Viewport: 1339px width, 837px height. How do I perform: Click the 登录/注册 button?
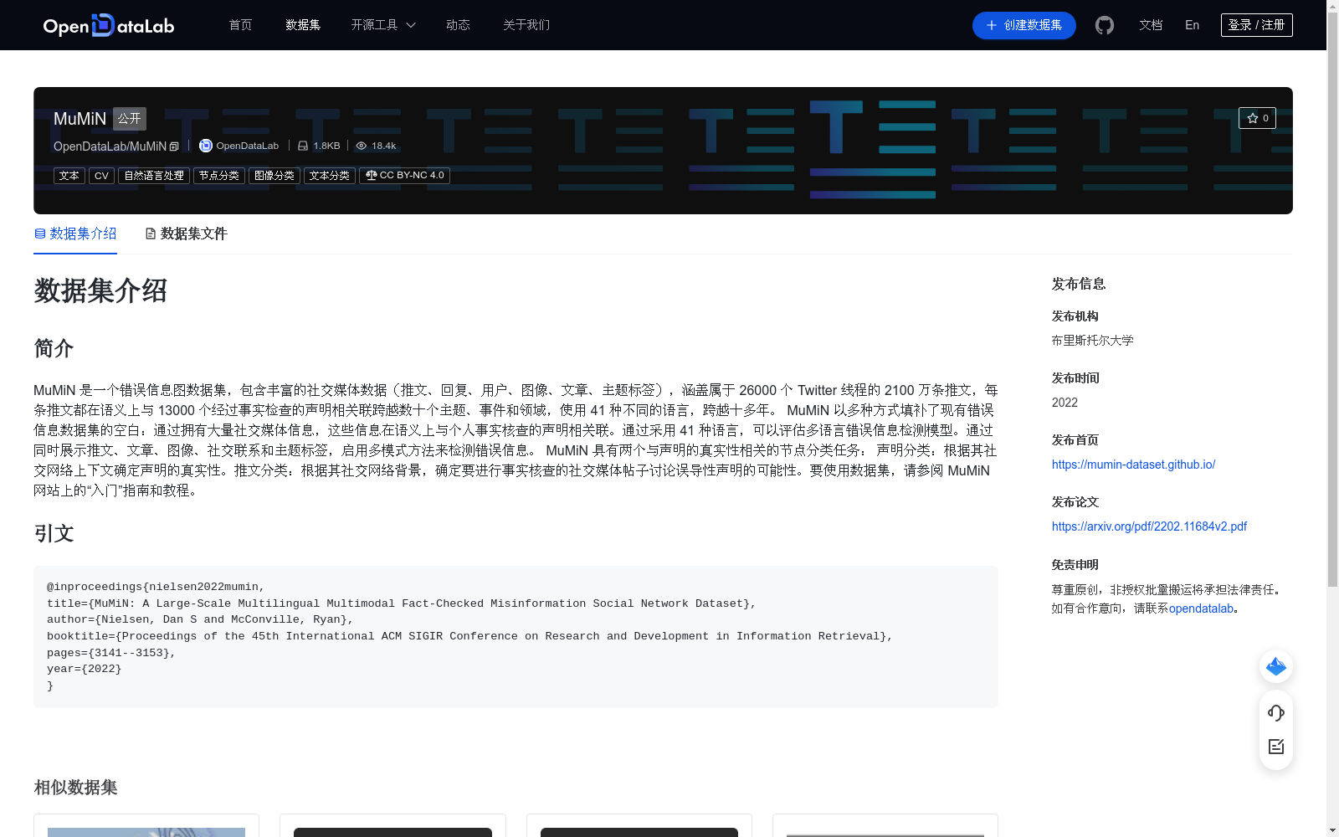1256,24
